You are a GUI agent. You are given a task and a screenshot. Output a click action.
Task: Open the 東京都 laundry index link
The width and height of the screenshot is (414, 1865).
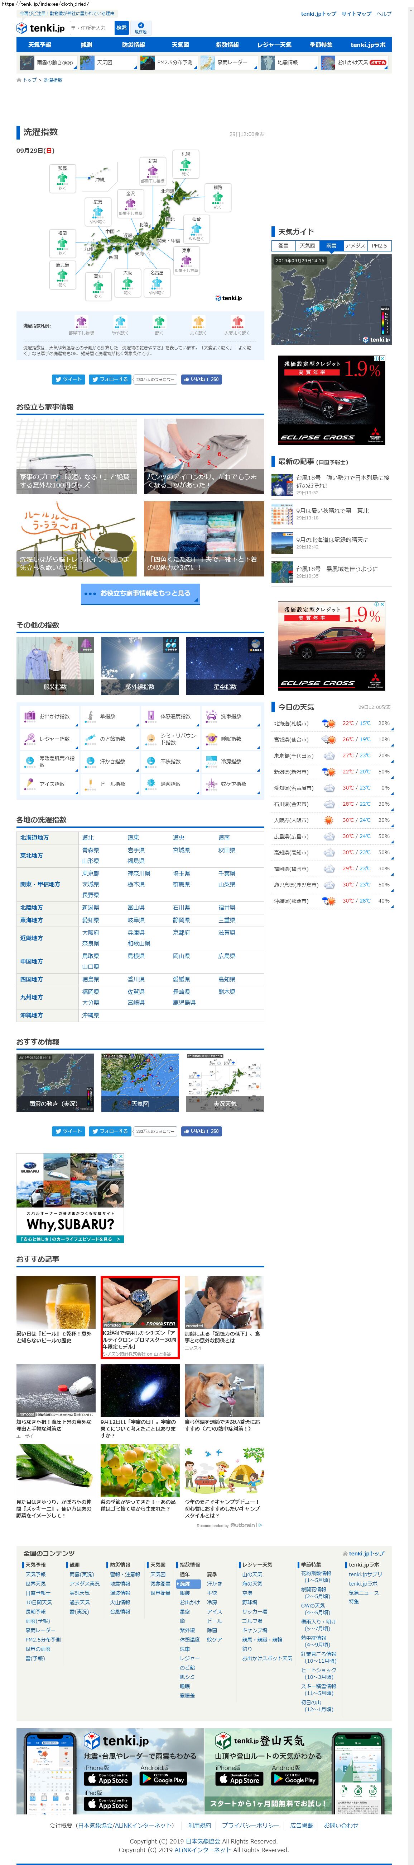point(90,873)
